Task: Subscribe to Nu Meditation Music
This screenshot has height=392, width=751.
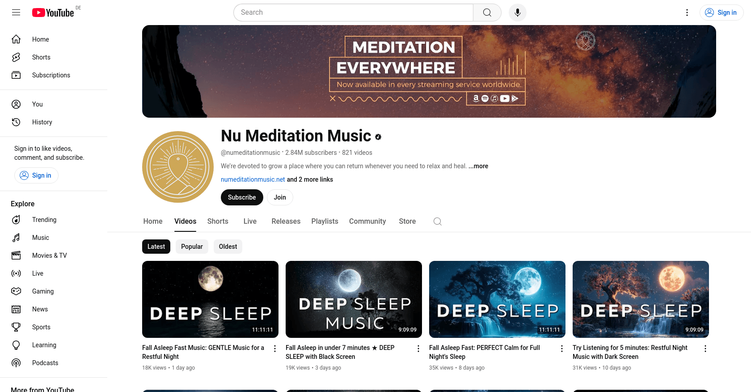Action: coord(242,197)
